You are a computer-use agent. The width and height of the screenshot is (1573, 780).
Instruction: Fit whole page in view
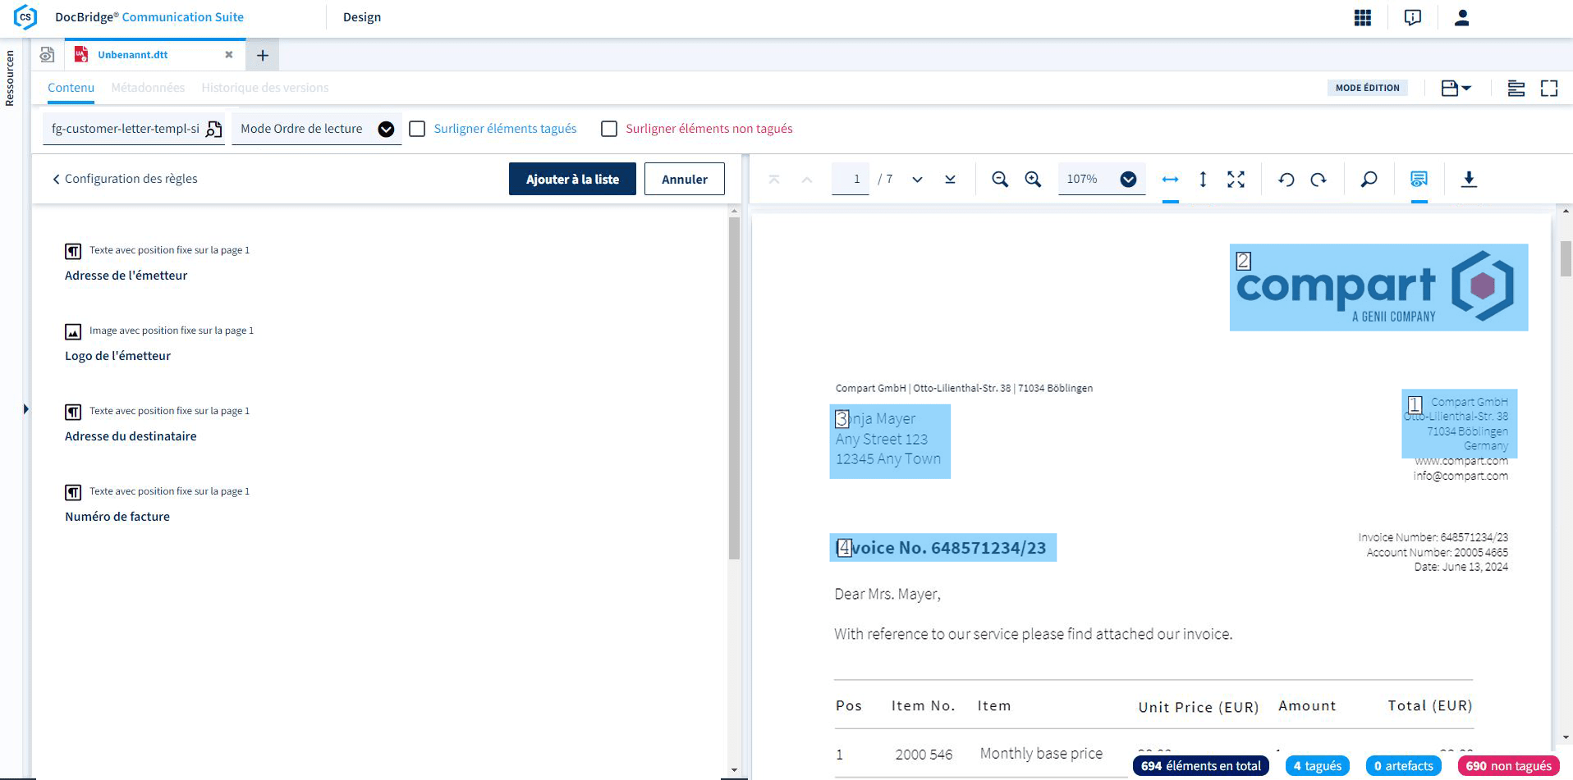coord(1236,179)
